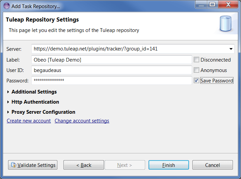This screenshot has width=241, height=179.
Task: Tick the Anonymous checkbox
Action: (196, 70)
